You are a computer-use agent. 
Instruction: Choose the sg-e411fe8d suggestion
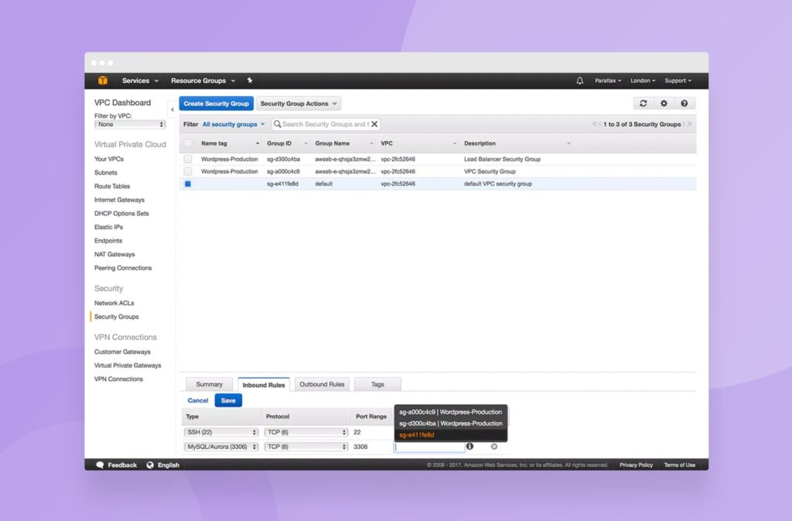[x=451, y=434]
